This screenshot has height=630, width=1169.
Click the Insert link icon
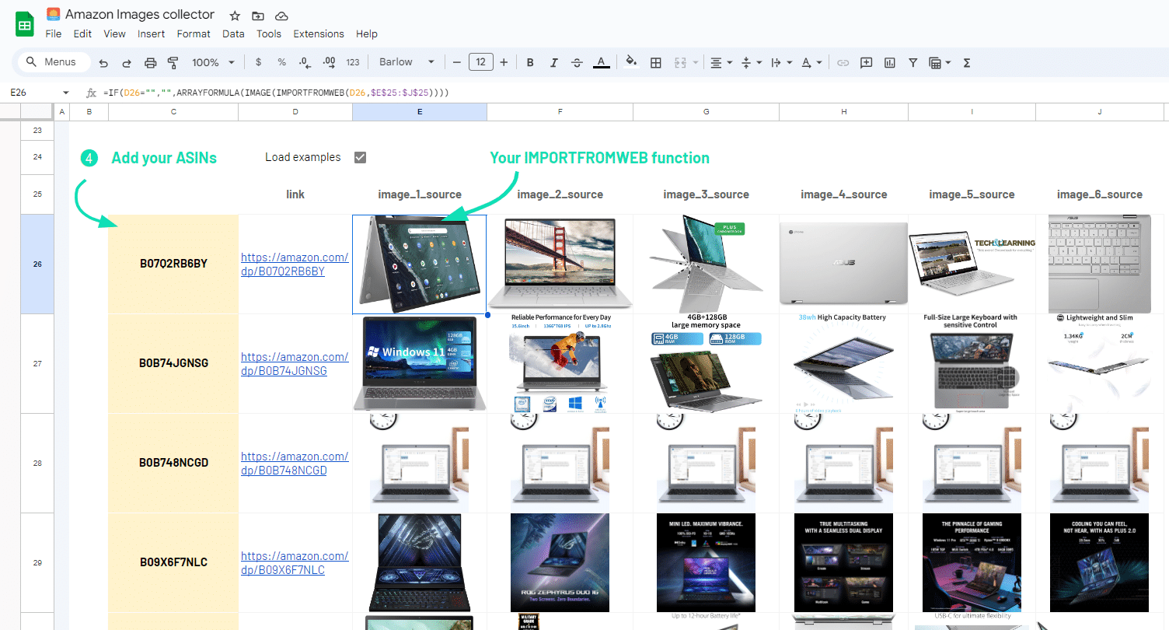(x=843, y=63)
